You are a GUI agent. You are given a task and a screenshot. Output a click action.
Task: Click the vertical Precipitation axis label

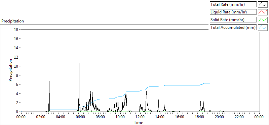pos(10,70)
